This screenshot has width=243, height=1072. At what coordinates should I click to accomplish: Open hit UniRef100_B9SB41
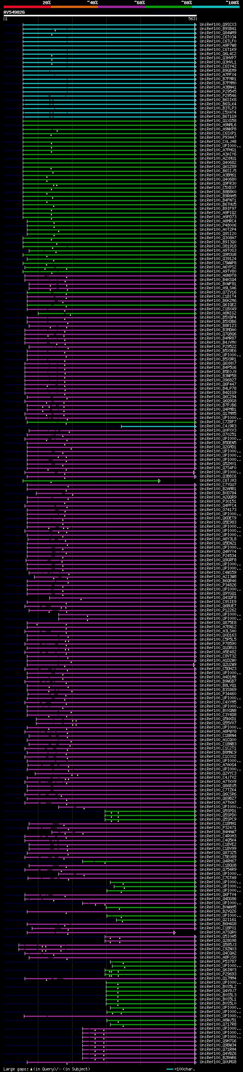point(218,29)
